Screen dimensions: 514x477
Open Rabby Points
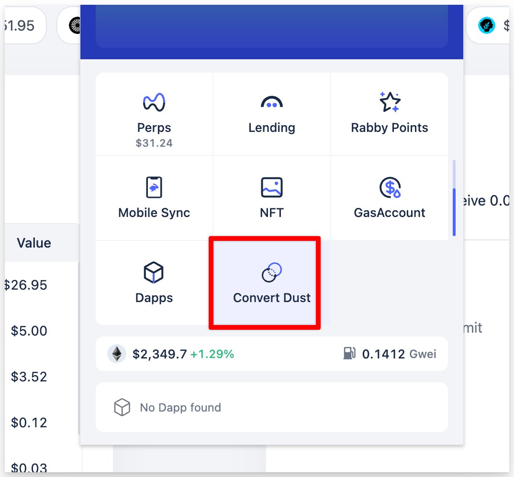[x=390, y=114]
